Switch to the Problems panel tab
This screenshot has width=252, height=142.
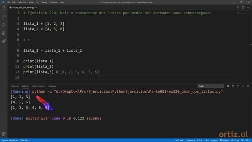pos(15,86)
